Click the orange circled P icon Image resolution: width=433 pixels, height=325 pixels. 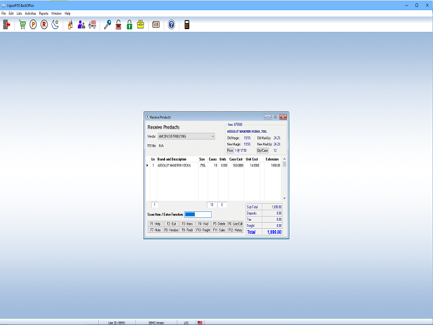click(x=33, y=25)
